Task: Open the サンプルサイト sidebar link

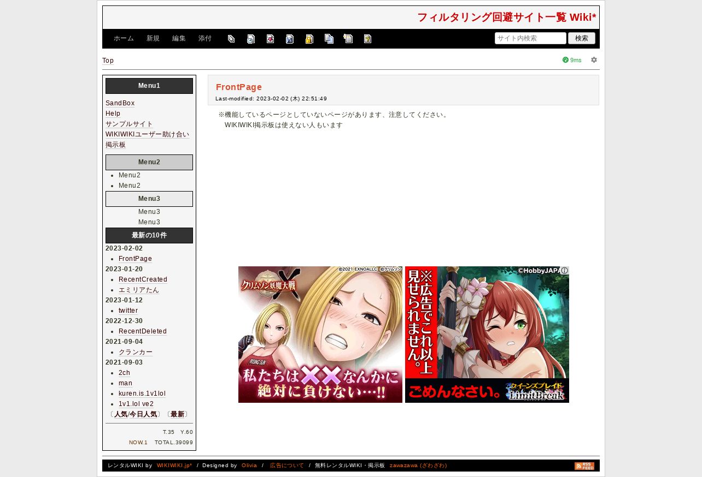Action: (129, 124)
